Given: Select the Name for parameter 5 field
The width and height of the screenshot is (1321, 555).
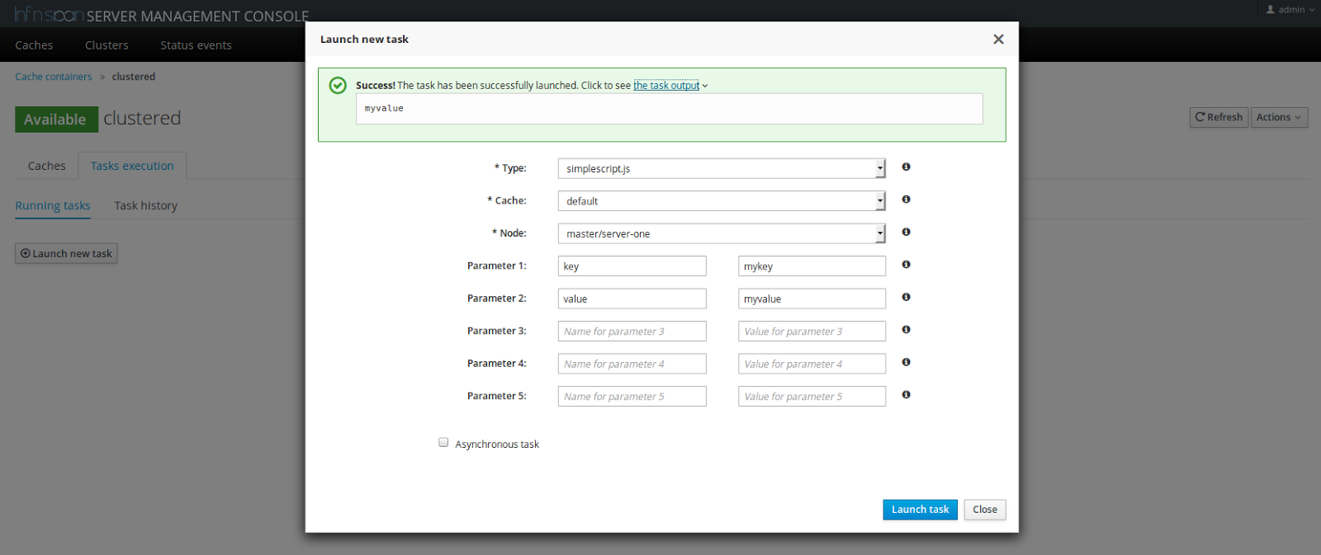Looking at the screenshot, I should 632,397.
